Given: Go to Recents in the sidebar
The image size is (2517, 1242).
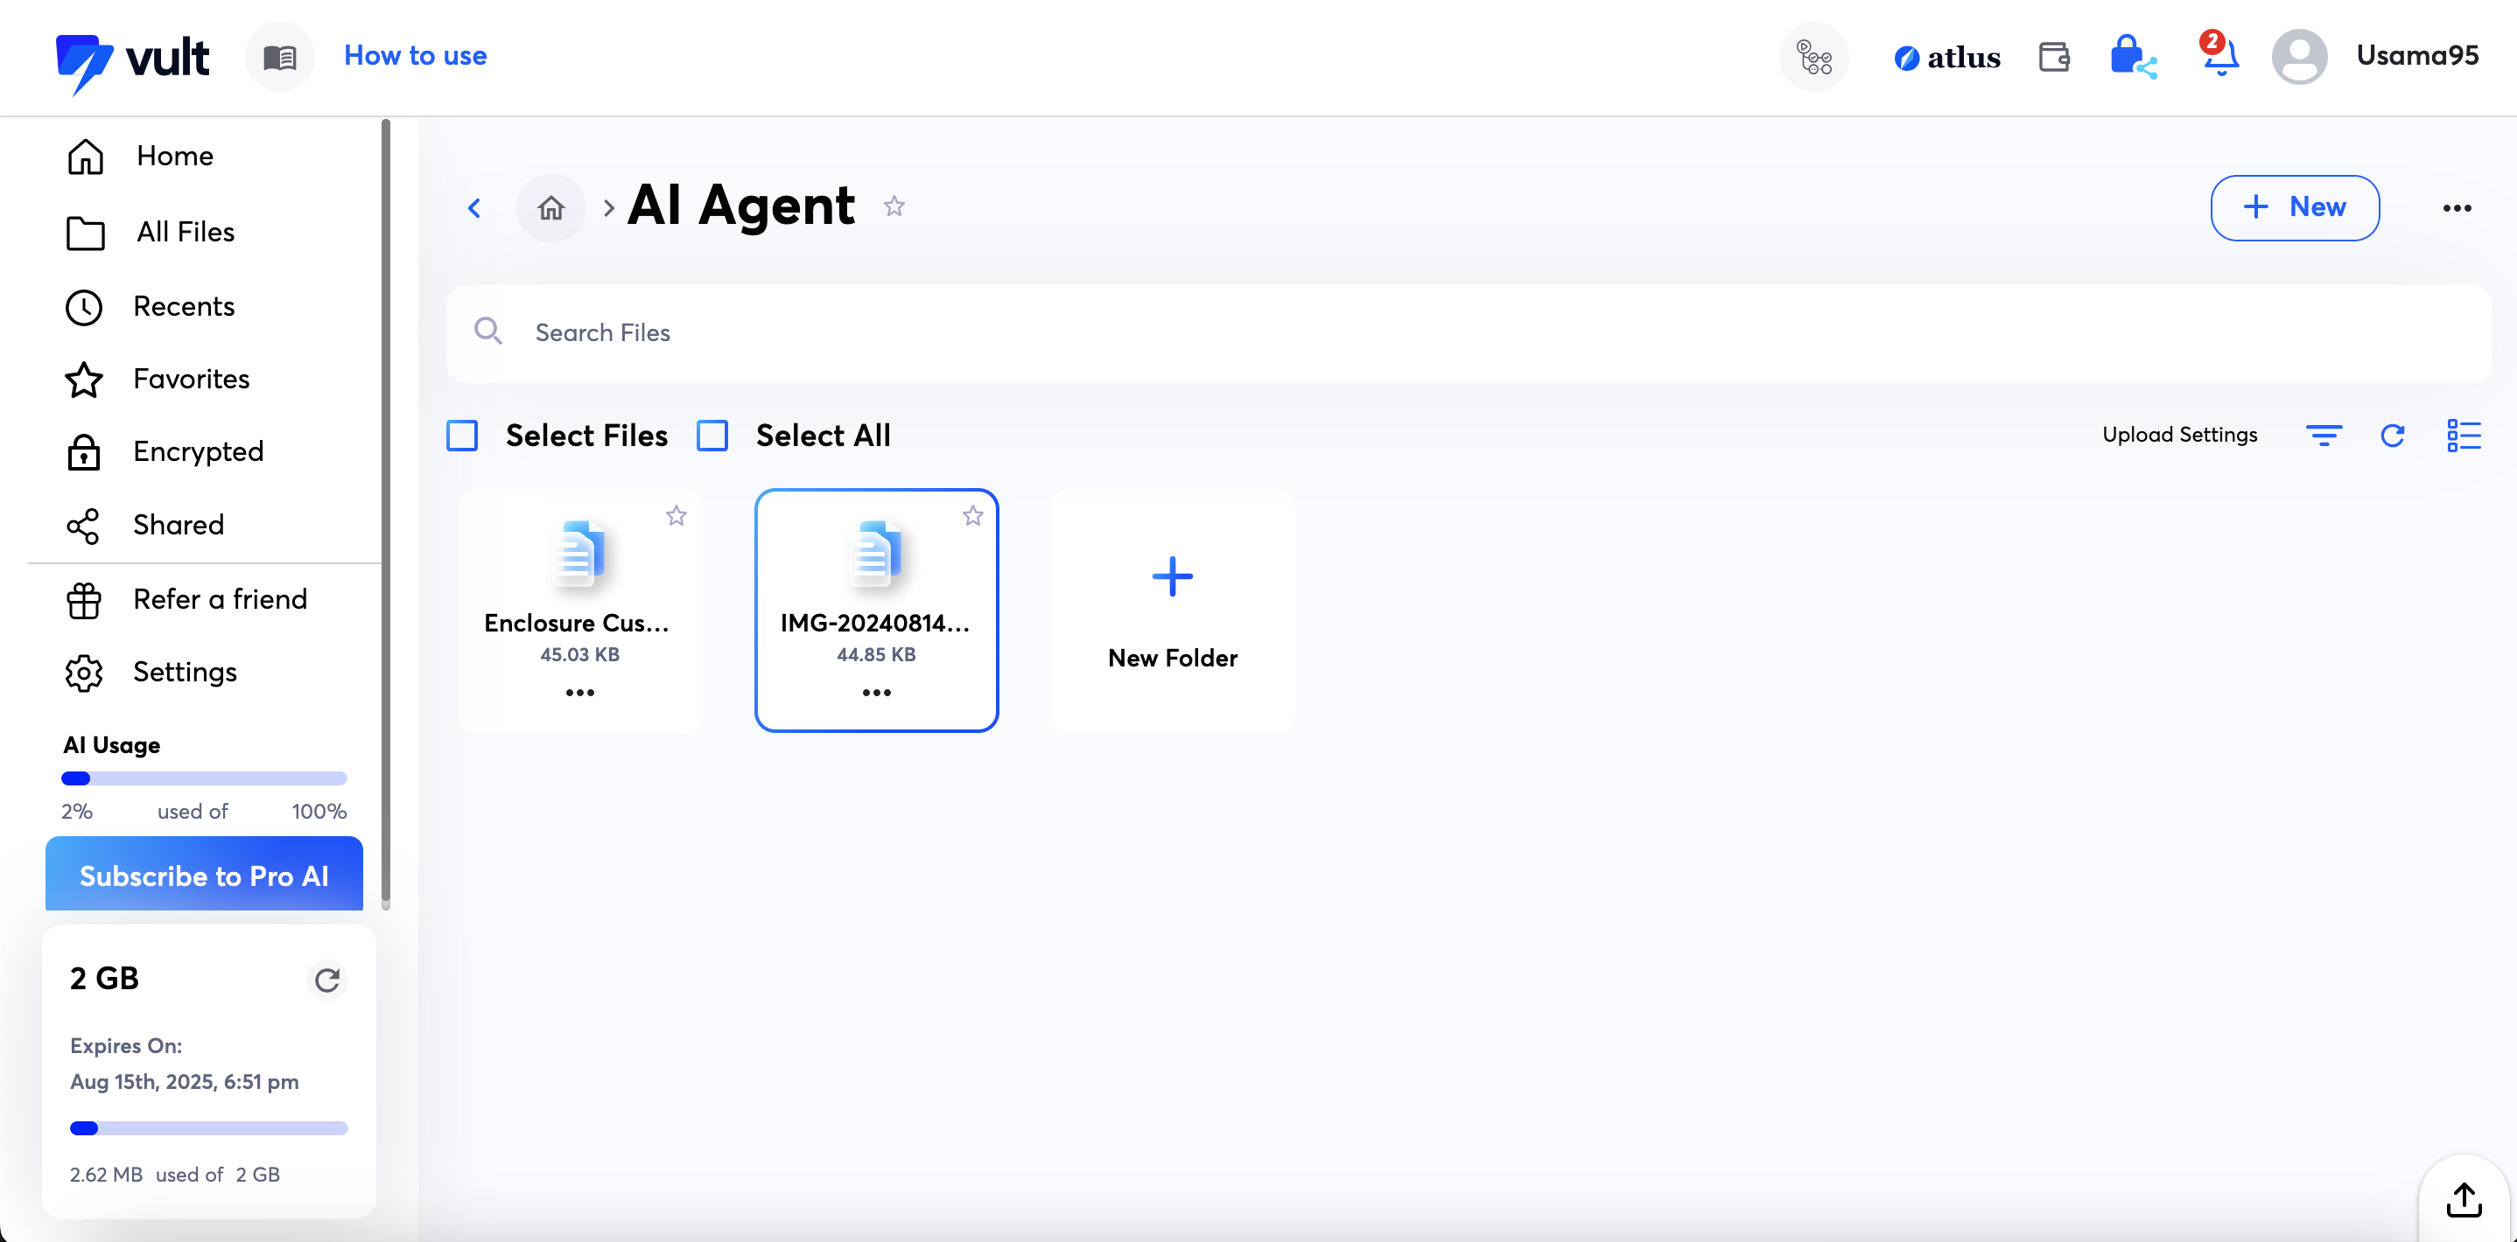Looking at the screenshot, I should click(x=184, y=307).
